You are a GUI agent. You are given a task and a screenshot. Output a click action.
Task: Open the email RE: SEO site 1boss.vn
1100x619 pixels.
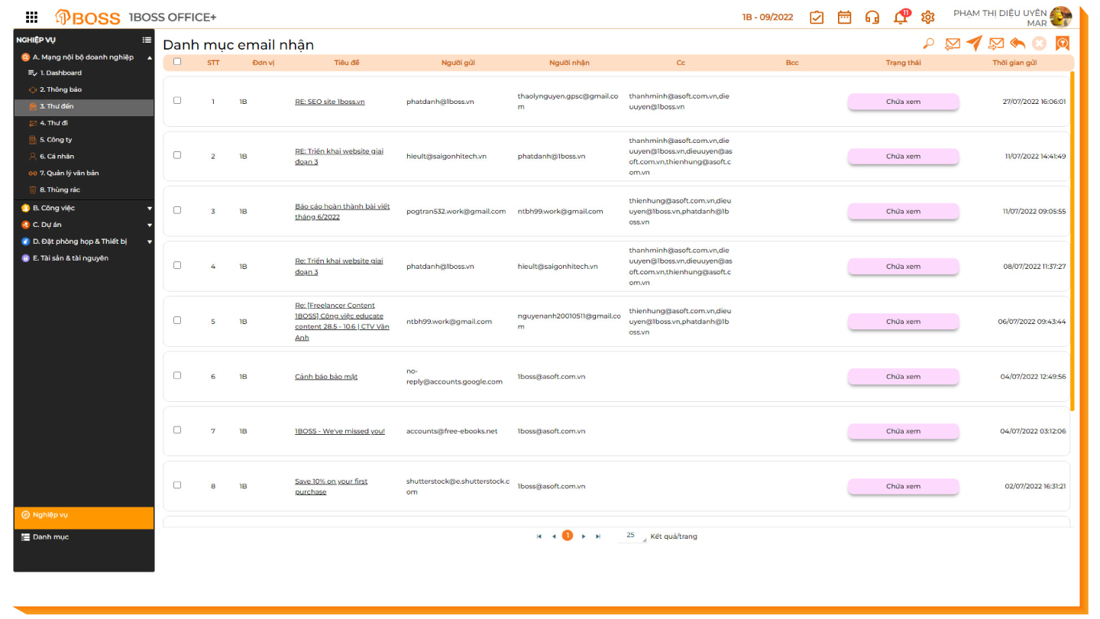pos(329,102)
